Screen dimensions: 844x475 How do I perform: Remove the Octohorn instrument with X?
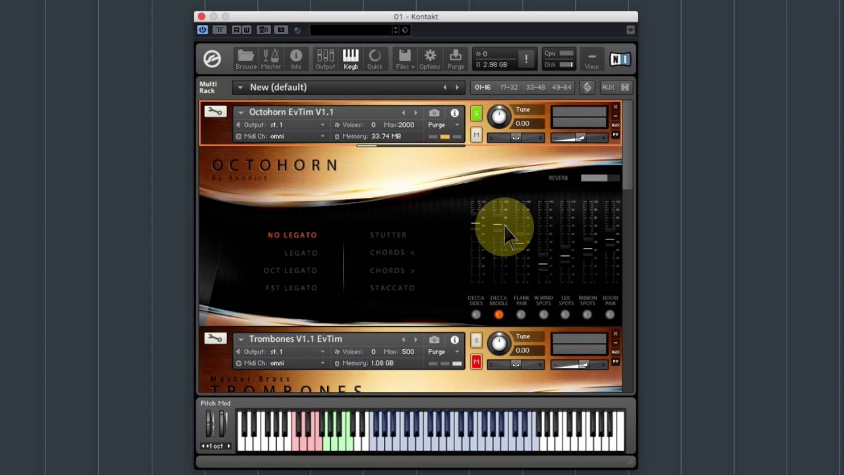click(x=615, y=107)
